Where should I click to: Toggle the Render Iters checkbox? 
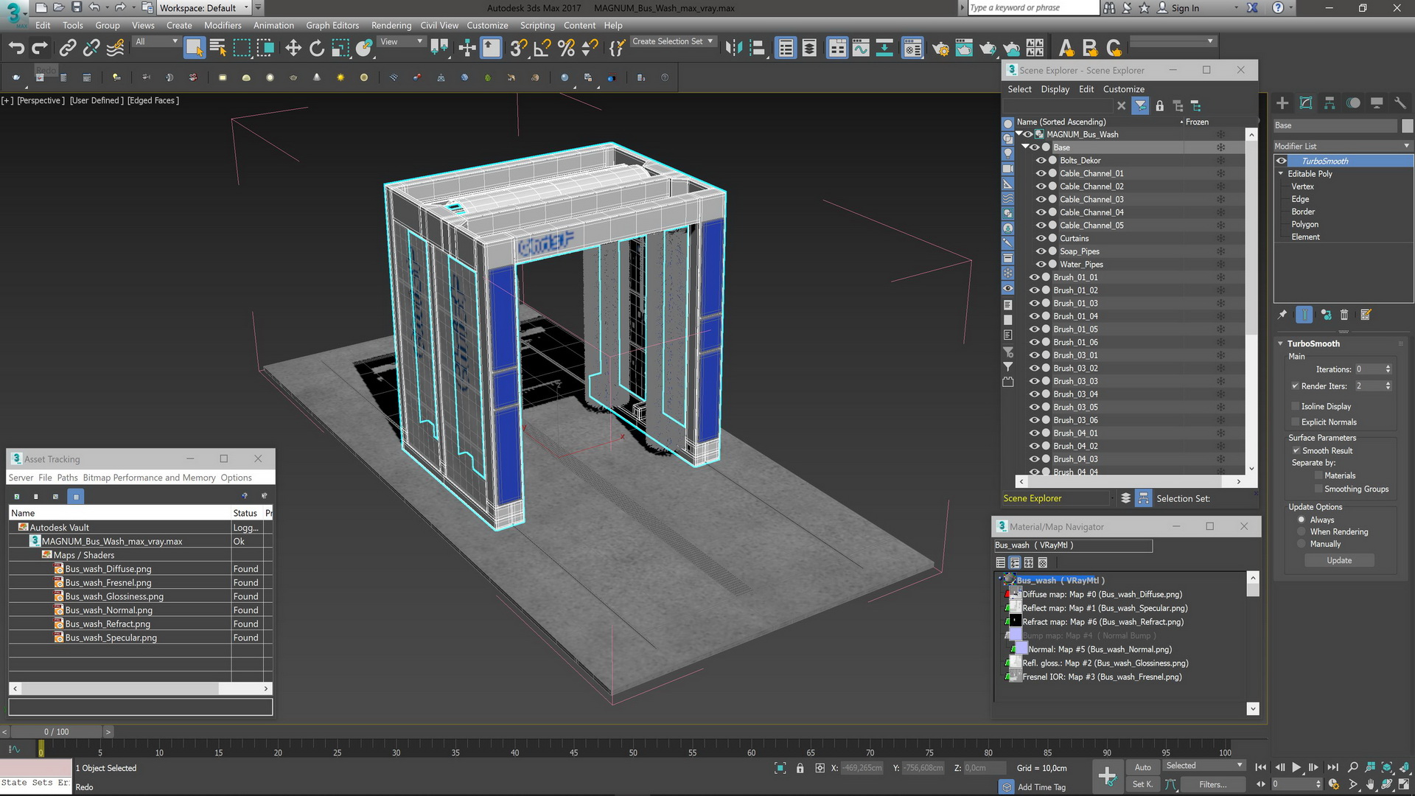coord(1295,385)
